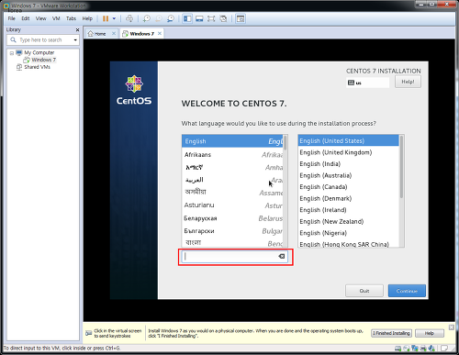Click the revert to snapshot icon
This screenshot has width=459, height=355.
[x=159, y=18]
